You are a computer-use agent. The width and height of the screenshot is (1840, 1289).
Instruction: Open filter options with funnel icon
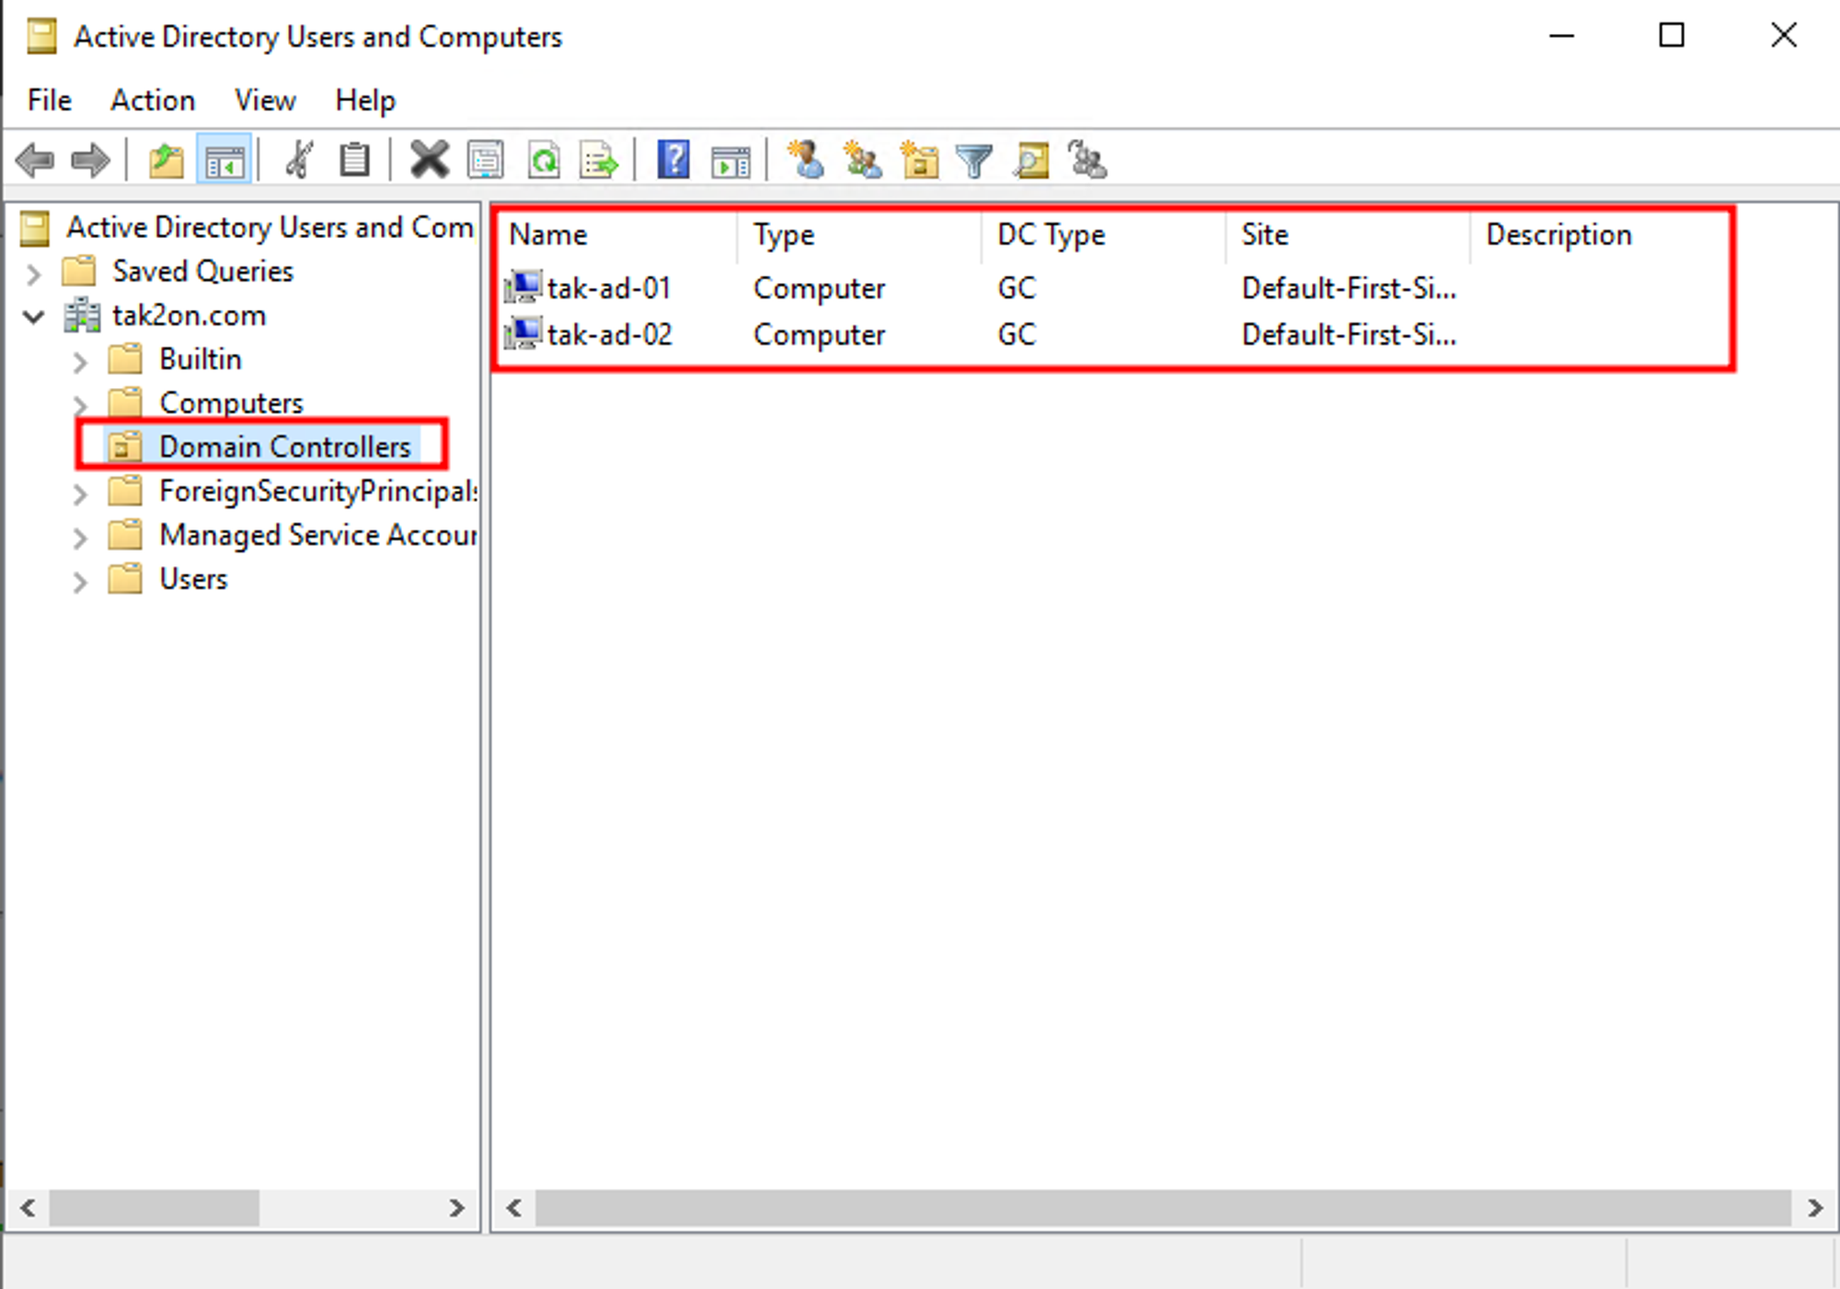pyautogui.click(x=973, y=160)
